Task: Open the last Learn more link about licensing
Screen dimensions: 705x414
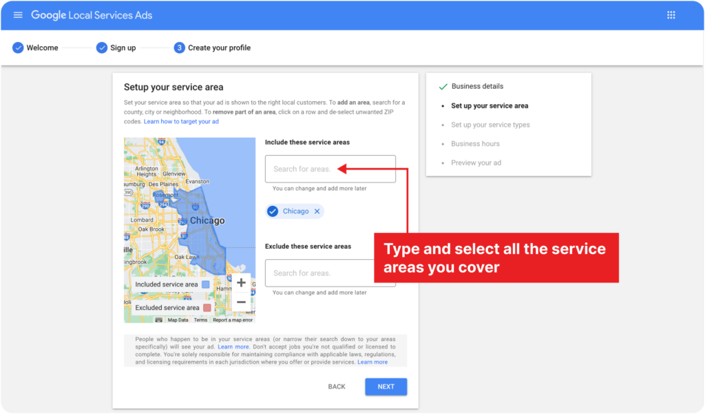Action: coord(372,362)
